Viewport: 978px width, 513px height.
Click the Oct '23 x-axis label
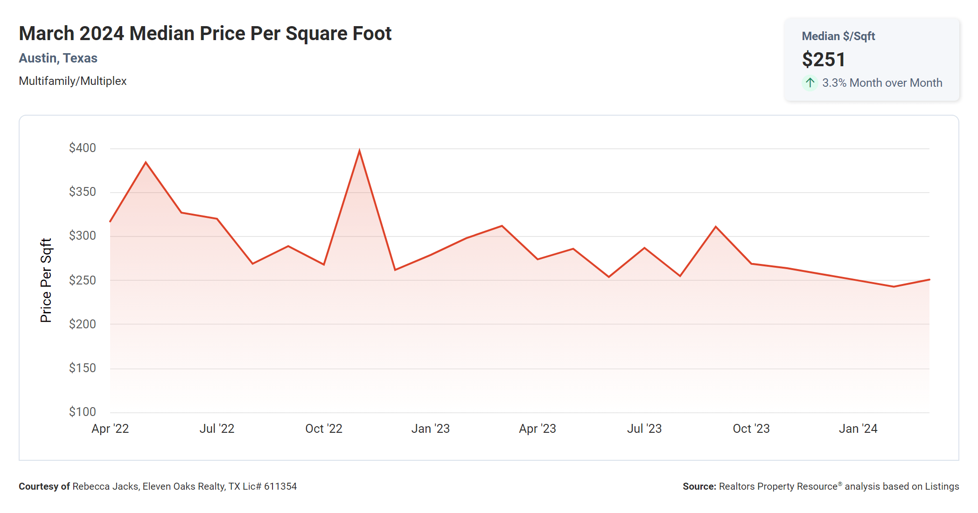751,429
